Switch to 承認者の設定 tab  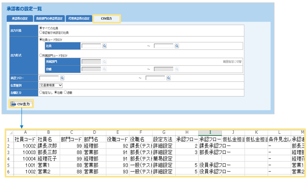(x=20, y=18)
